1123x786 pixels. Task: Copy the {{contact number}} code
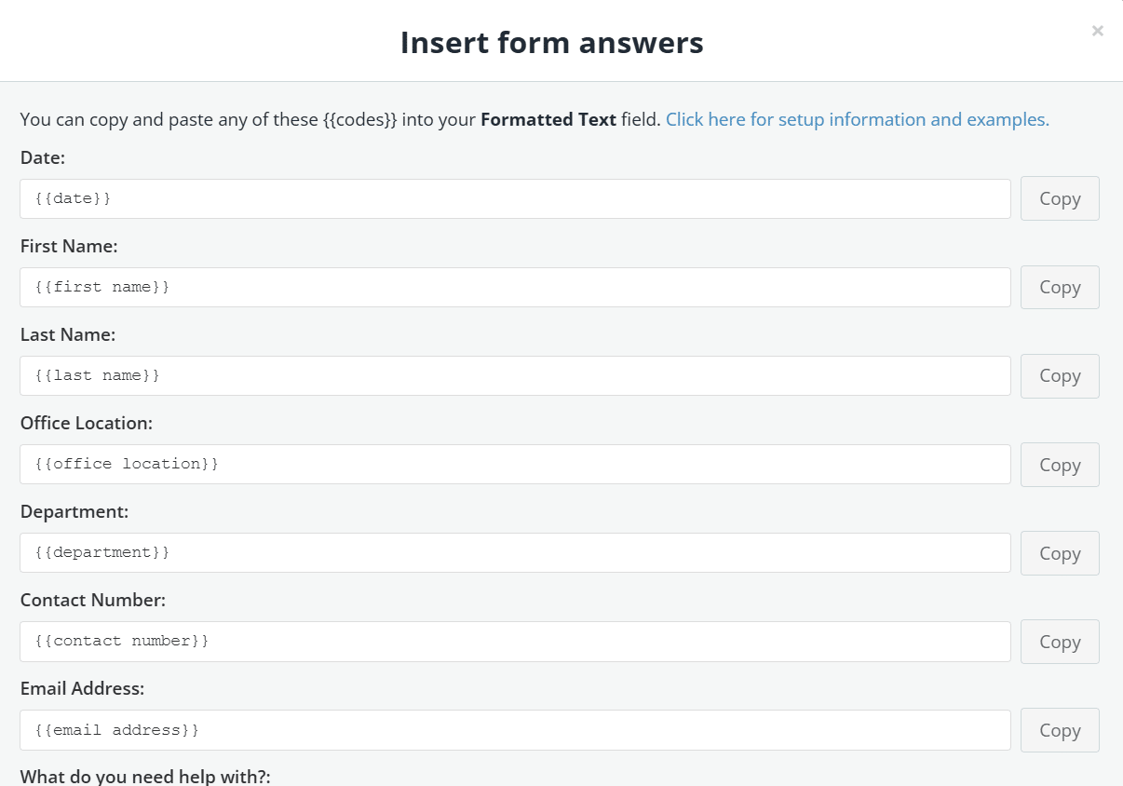1059,641
